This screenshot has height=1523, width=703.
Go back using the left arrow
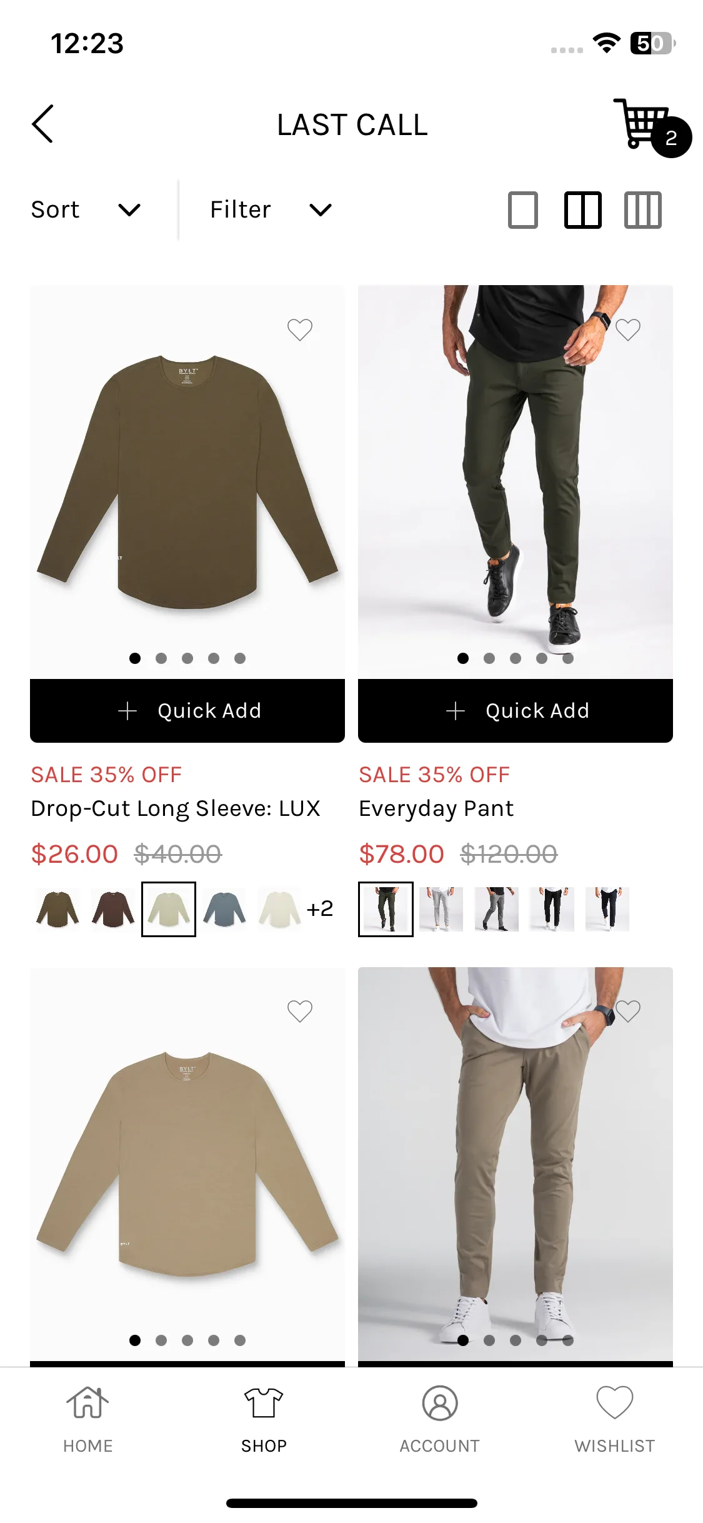tap(42, 124)
